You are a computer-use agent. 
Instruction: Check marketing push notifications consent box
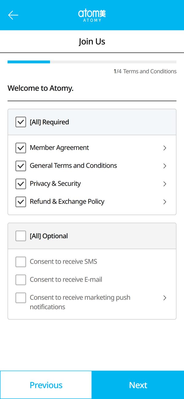(x=21, y=298)
